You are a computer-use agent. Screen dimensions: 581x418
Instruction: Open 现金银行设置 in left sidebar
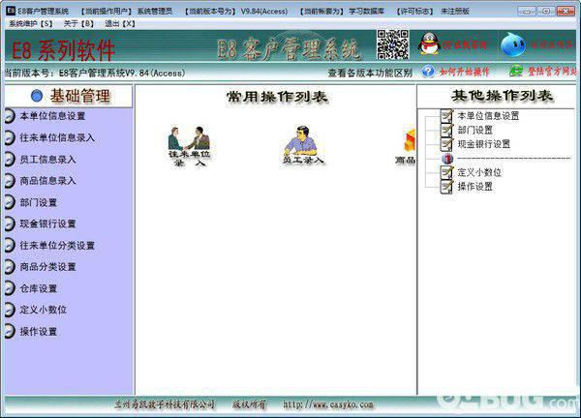(47, 224)
